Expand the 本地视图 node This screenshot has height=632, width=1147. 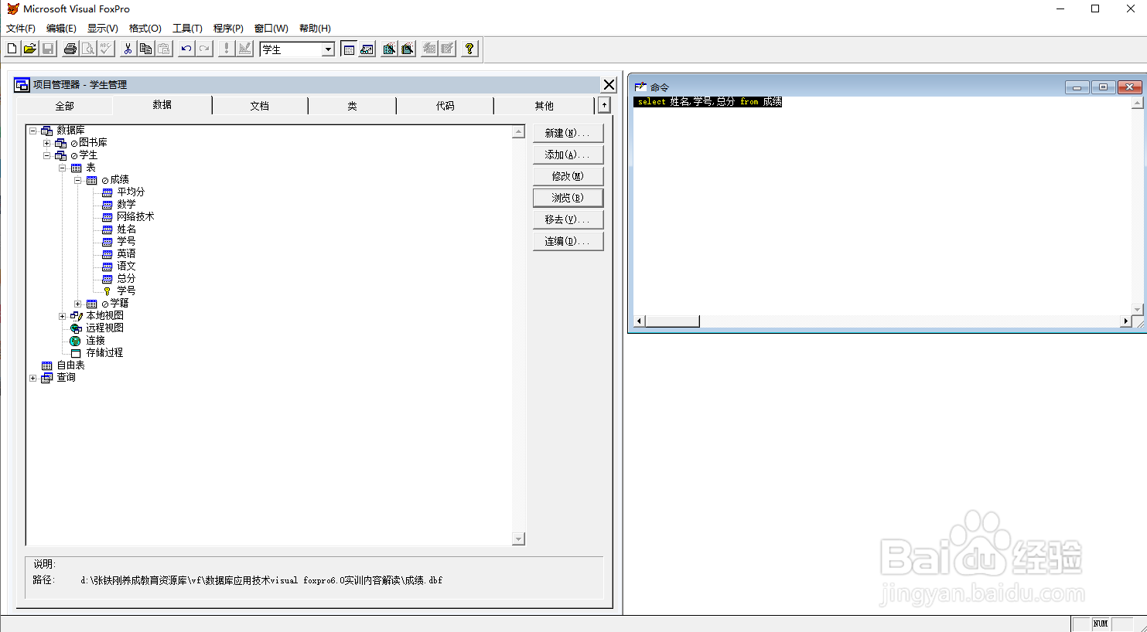pos(62,316)
